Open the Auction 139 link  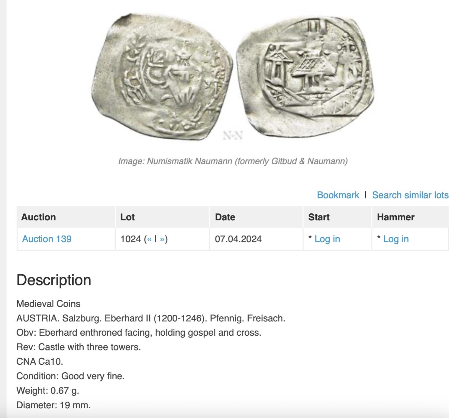[x=47, y=239]
